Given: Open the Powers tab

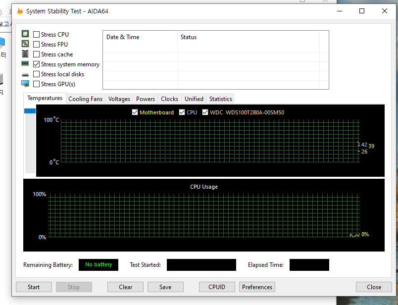Looking at the screenshot, I should coord(146,99).
